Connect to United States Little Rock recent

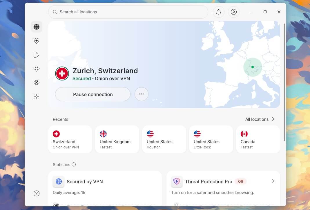(211, 139)
